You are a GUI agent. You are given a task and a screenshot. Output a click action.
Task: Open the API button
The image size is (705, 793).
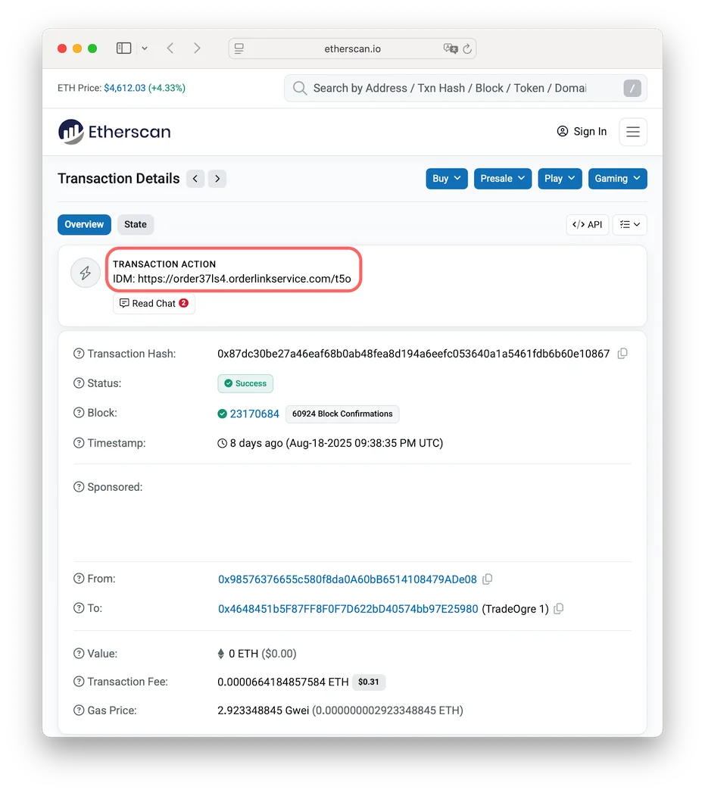[x=587, y=224]
